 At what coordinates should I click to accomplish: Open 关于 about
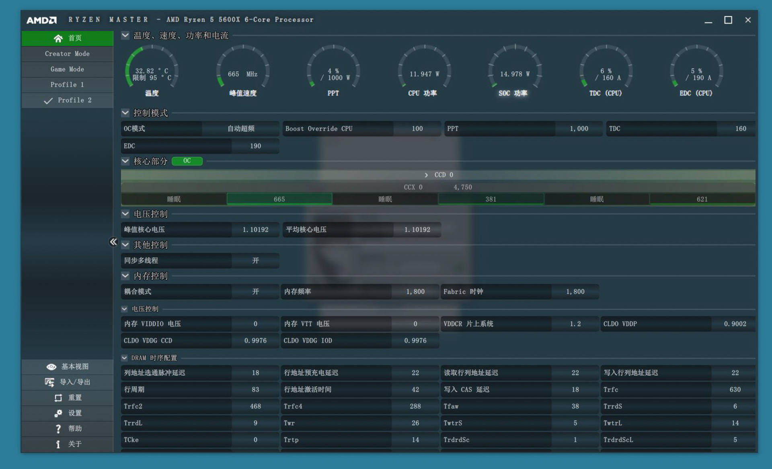[67, 444]
